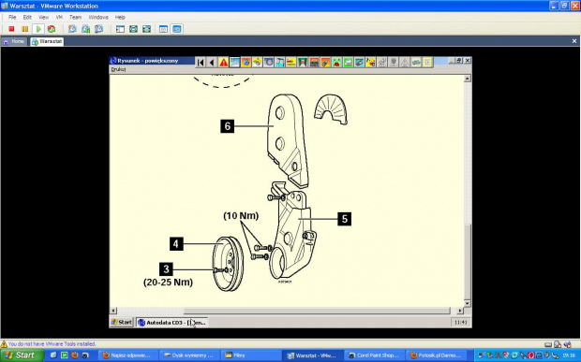Screen dimensions: 581x362
Task: Toggle the VMware sidebar view icon
Action: coord(120,29)
